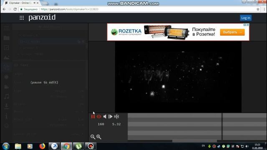Close the Clipmaker browser tab
Image resolution: width=267 pixels, height=150 pixels.
[x=38, y=3]
